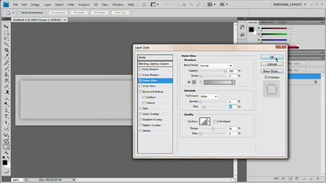Viewport: 326px width, 183px height.
Task: Close the Untitled-1 document tab
Action: click(x=65, y=20)
